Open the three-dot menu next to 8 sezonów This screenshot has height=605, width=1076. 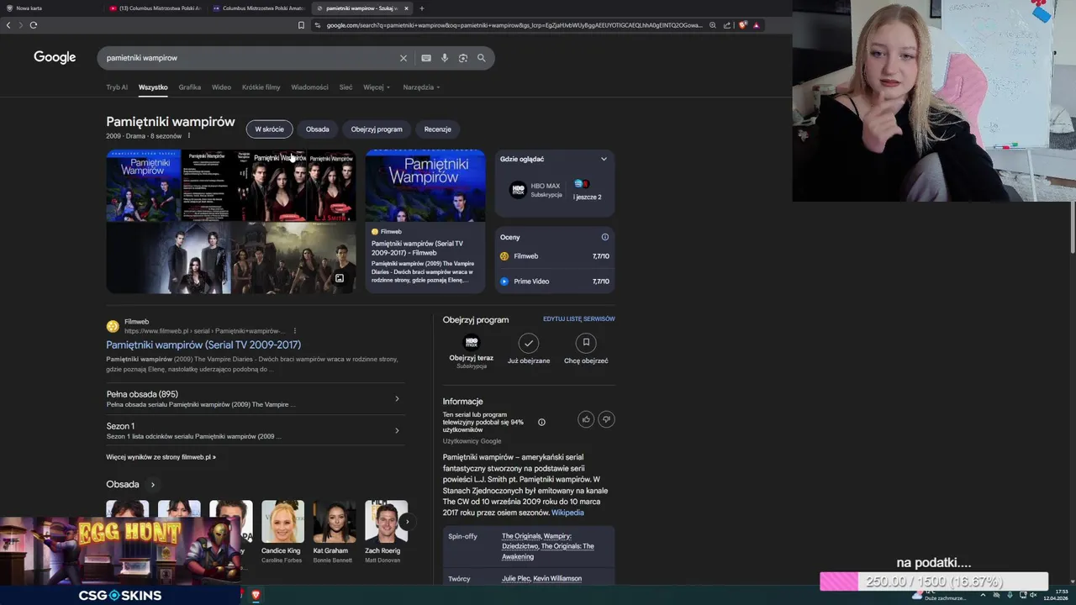coord(188,136)
